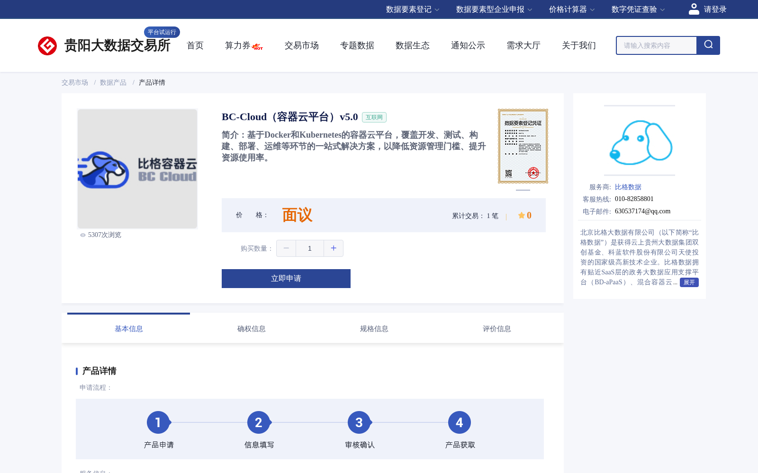758x473 pixels.
Task: Expand 数据要素型企业申报 dropdown menu
Action: 494,9
